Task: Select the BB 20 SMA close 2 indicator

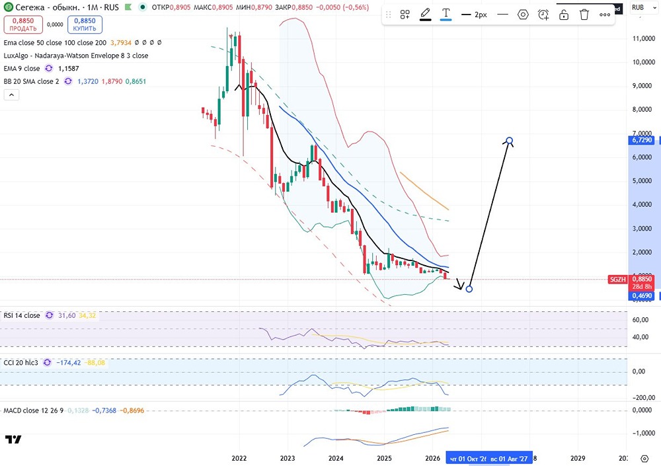Action: click(31, 81)
